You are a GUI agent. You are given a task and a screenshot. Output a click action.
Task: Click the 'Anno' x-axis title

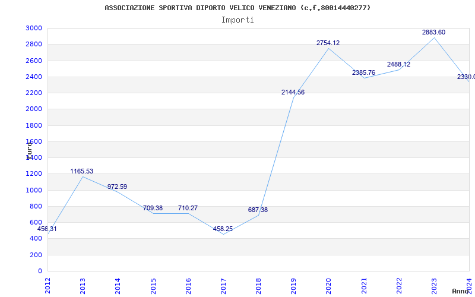tap(460, 291)
